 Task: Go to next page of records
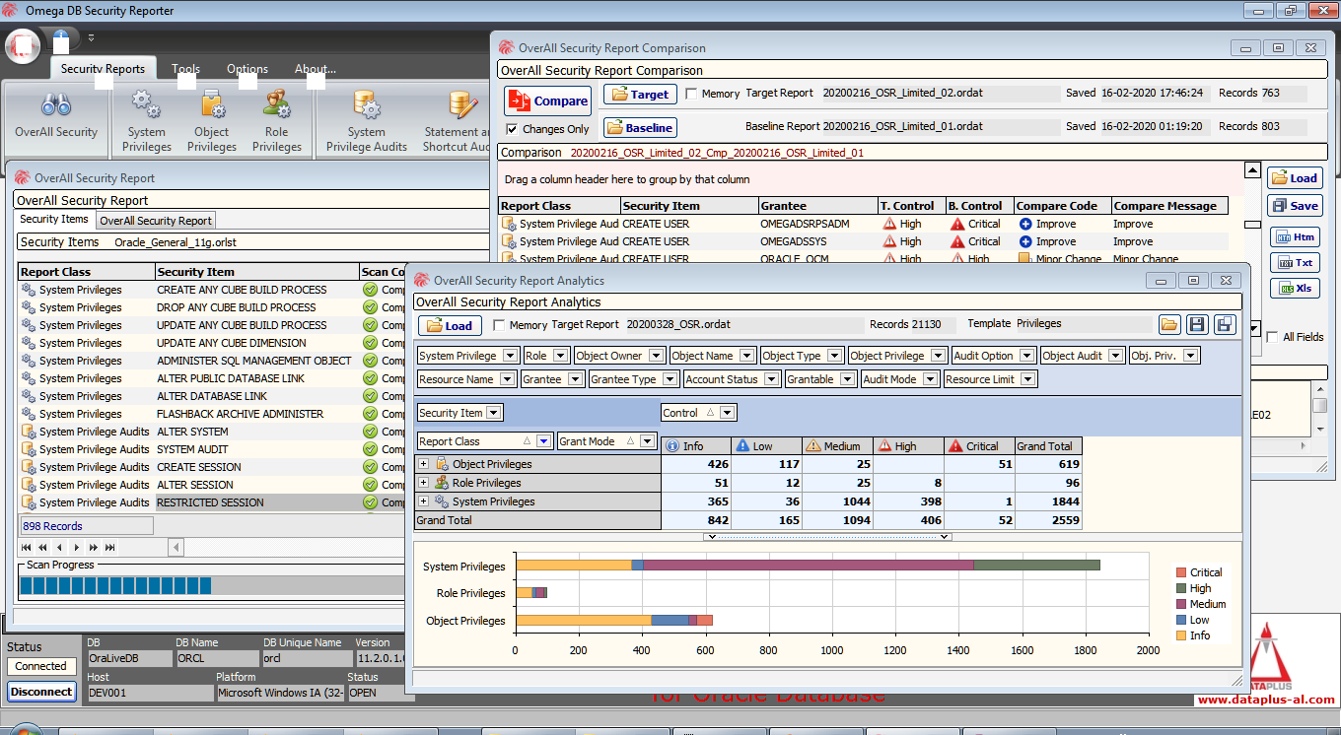pos(94,547)
